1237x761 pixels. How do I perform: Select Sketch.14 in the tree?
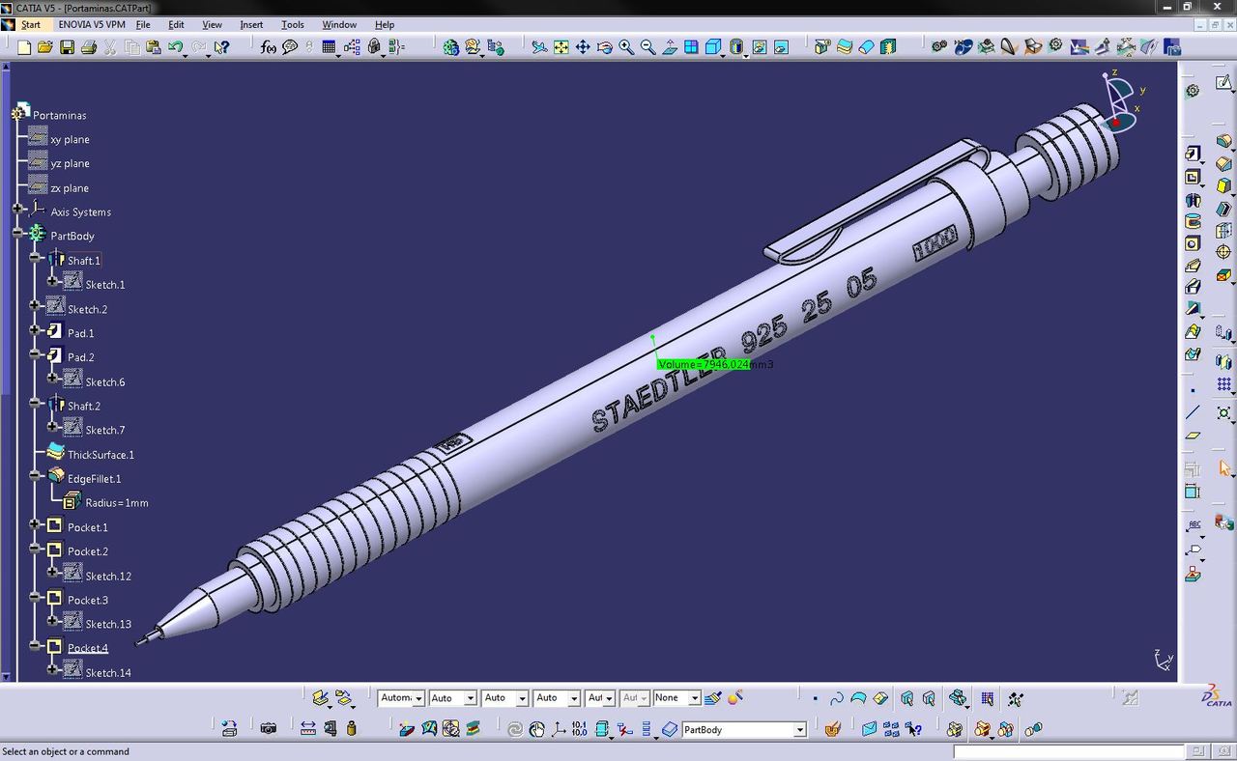108,673
